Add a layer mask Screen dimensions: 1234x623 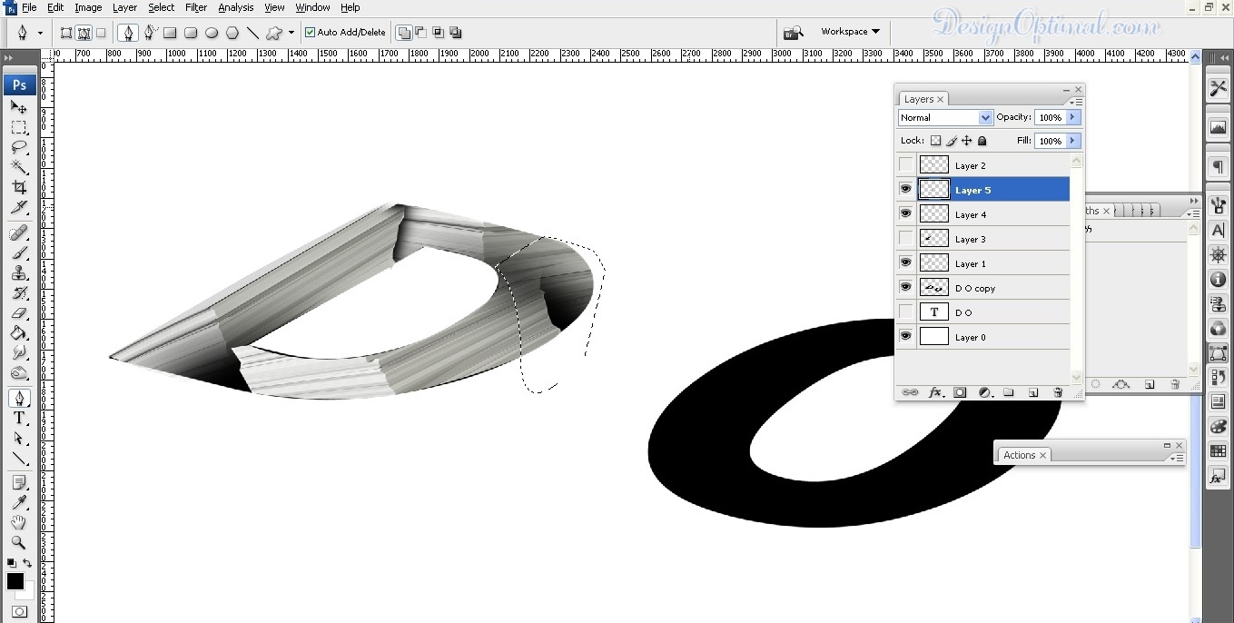coord(960,392)
